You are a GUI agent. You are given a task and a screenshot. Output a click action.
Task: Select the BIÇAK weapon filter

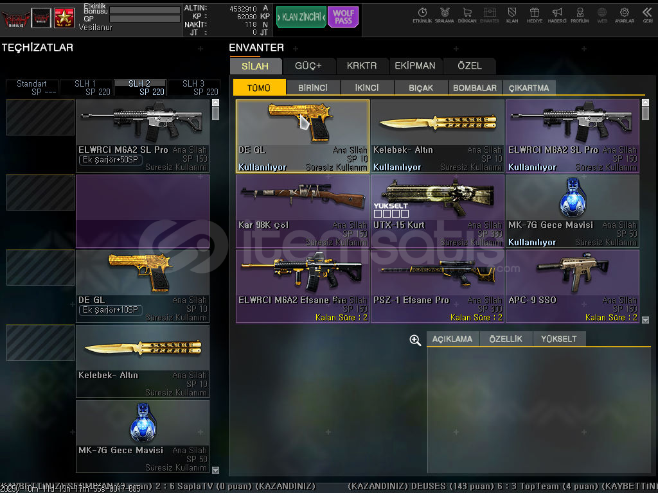(x=421, y=87)
